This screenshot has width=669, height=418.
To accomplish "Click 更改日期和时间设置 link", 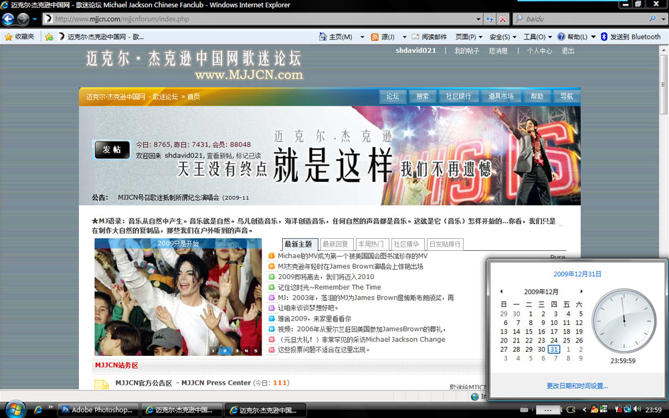I will tap(577, 386).
